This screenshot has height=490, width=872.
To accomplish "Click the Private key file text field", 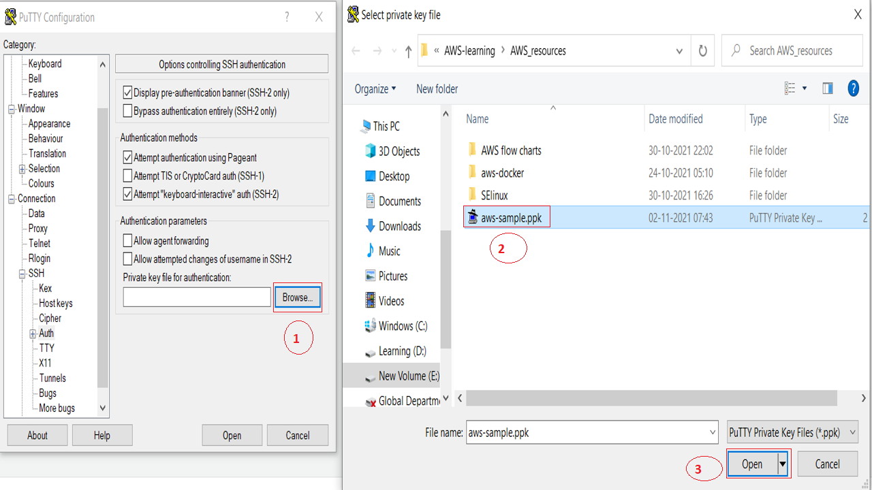I will [197, 297].
